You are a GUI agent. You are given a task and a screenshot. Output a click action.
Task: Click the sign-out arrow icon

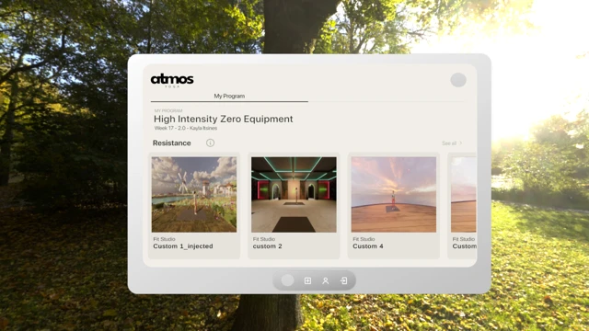(x=343, y=280)
